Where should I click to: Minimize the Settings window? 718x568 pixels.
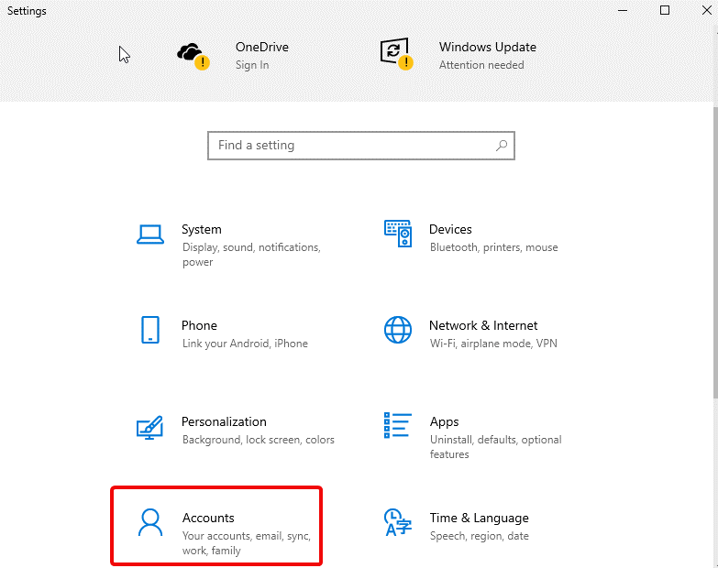pos(623,10)
